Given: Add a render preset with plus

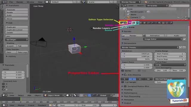Looking at the screenshot, I should pyautogui.click(x=181, y=47).
